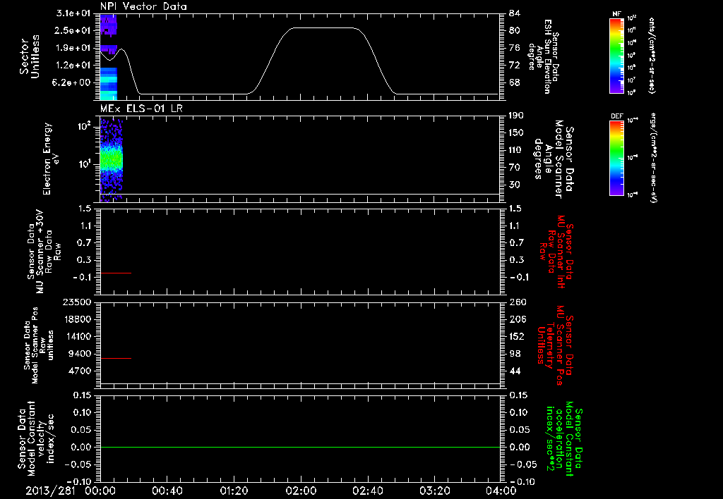Click the "68" sun elevation tick label
The width and height of the screenshot is (723, 499).
pos(515,83)
